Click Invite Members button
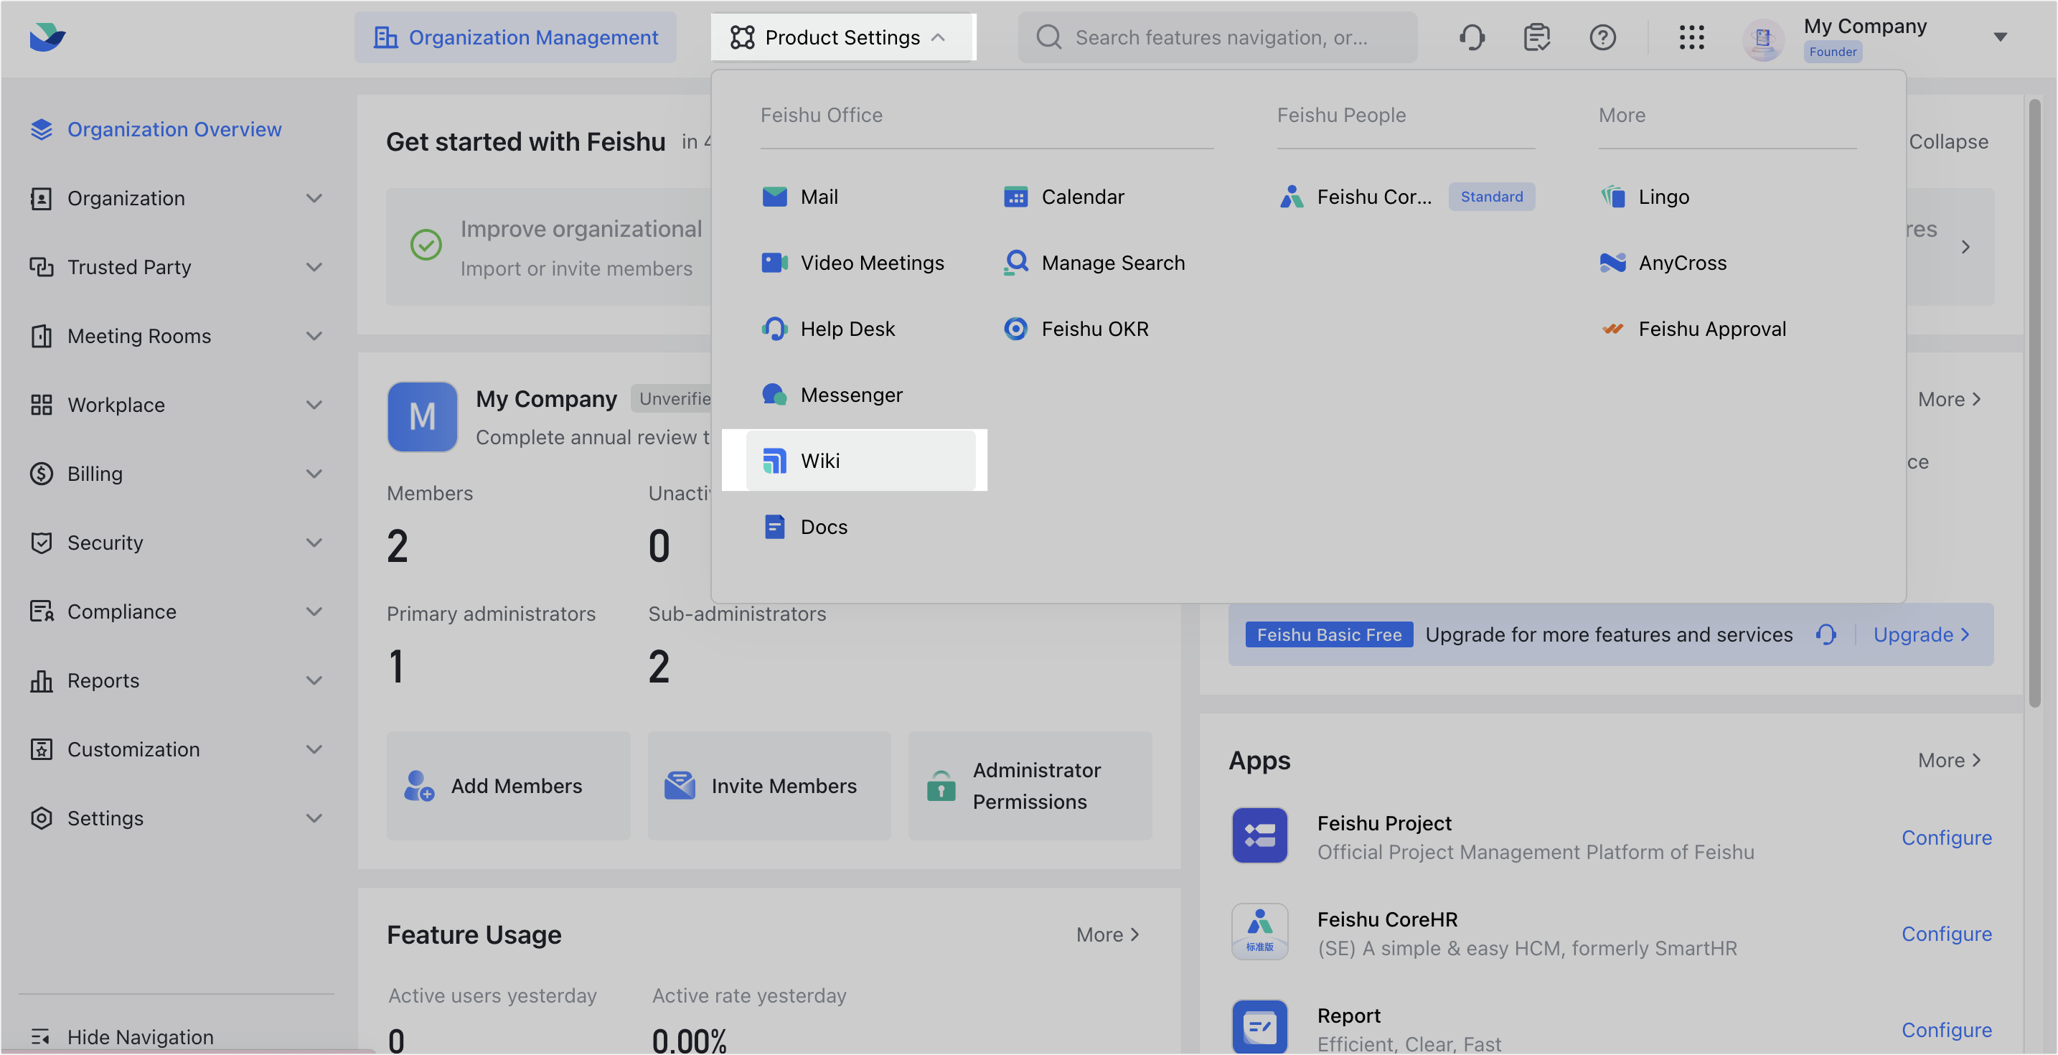The width and height of the screenshot is (2058, 1055). (769, 785)
